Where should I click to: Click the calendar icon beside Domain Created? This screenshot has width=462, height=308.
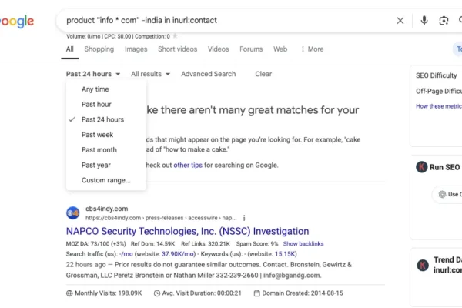tap(257, 293)
